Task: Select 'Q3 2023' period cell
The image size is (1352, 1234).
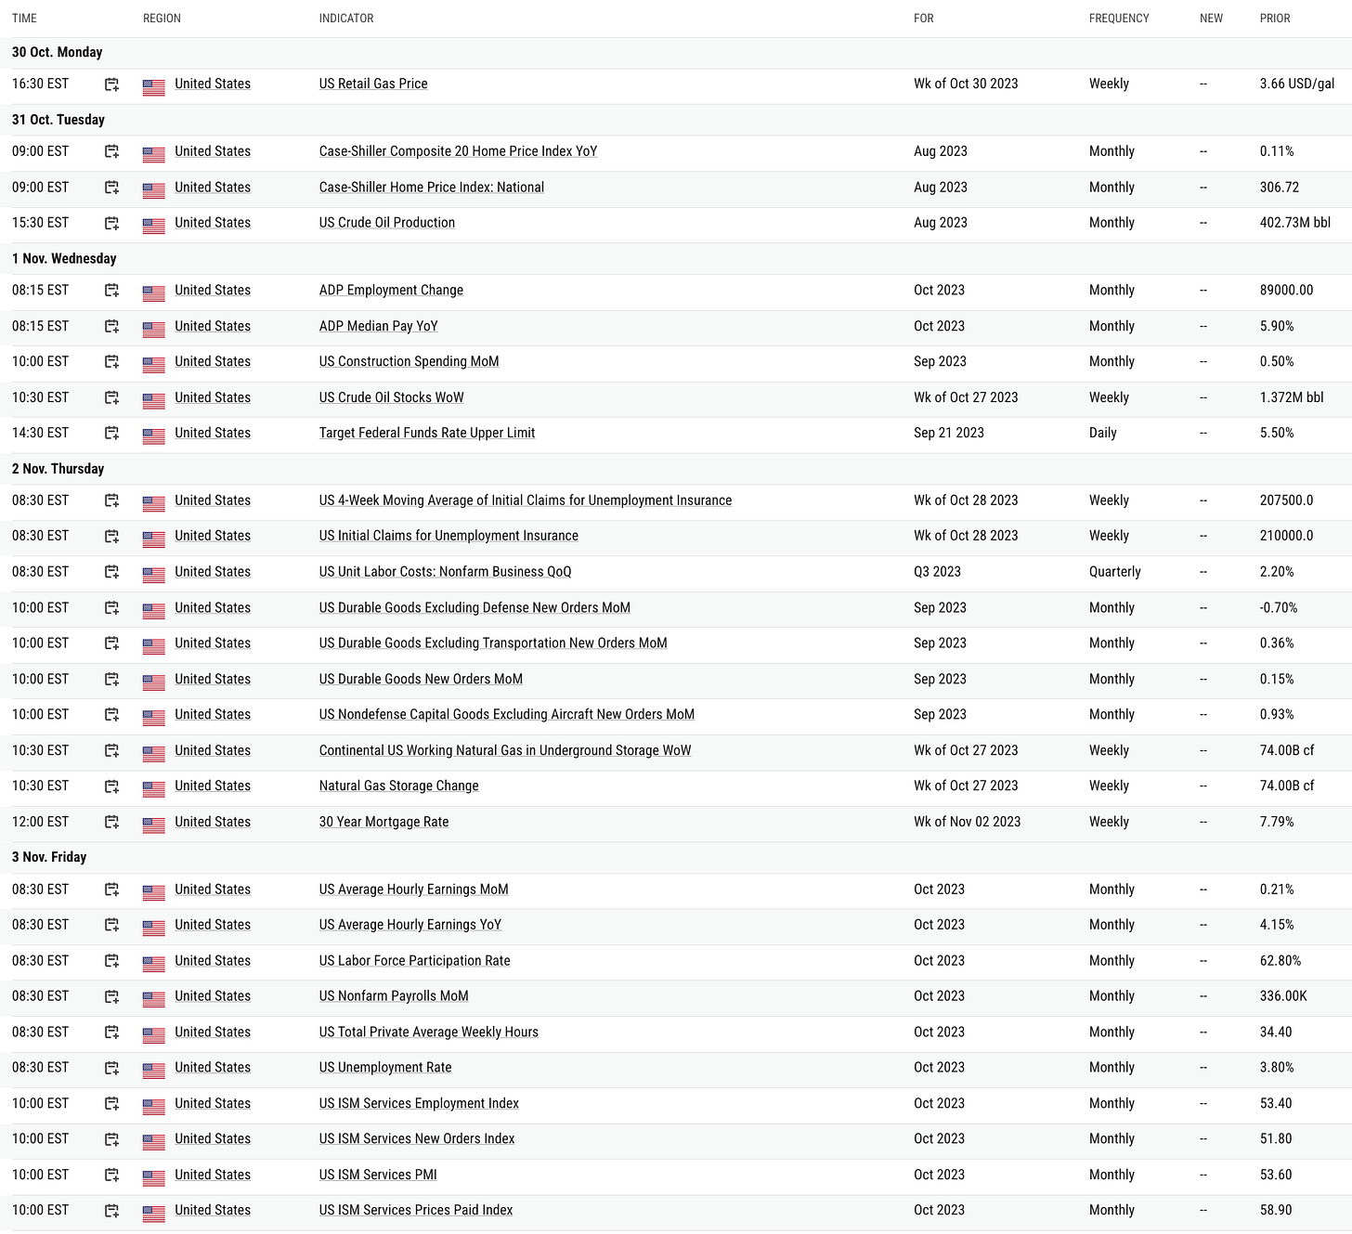Action: [x=937, y=572]
